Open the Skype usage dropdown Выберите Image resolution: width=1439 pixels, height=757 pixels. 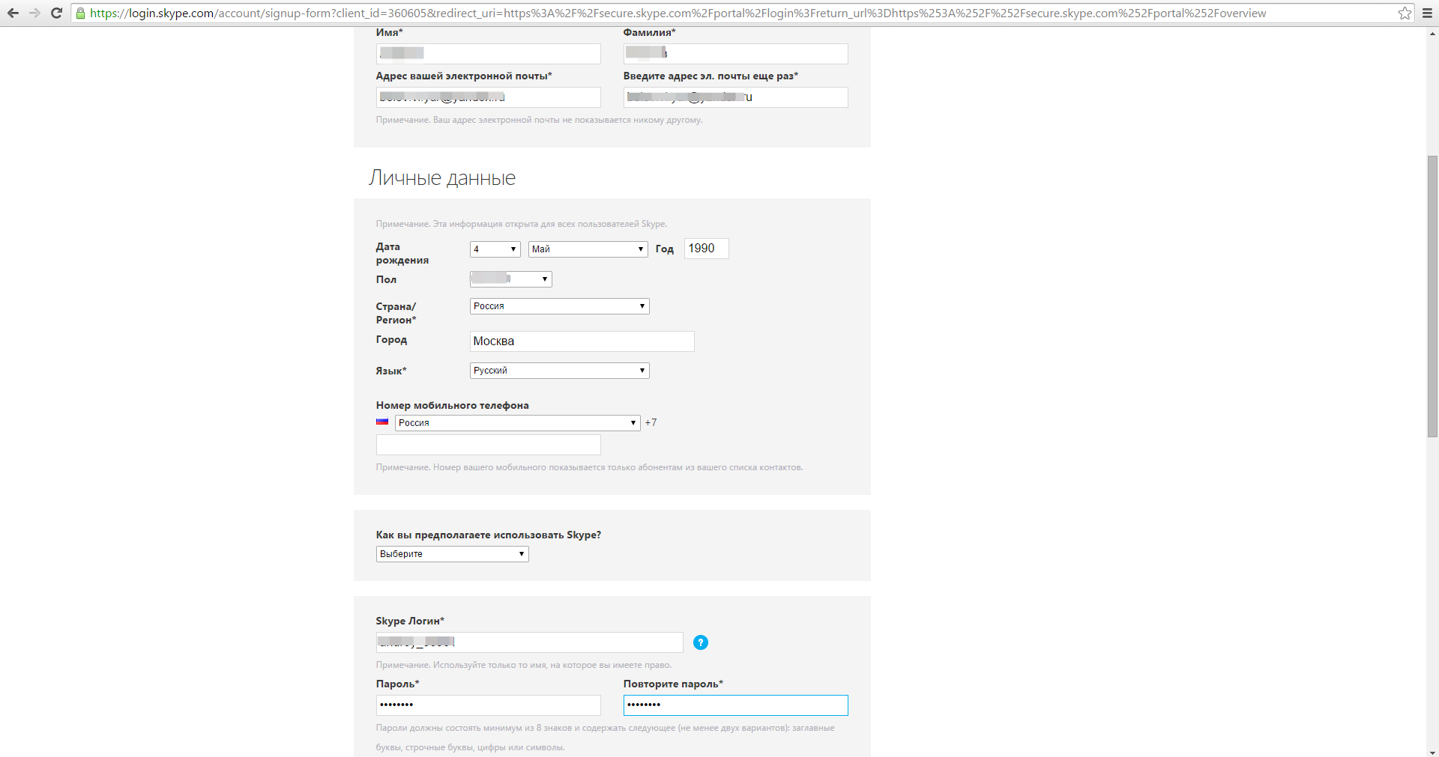tap(452, 554)
